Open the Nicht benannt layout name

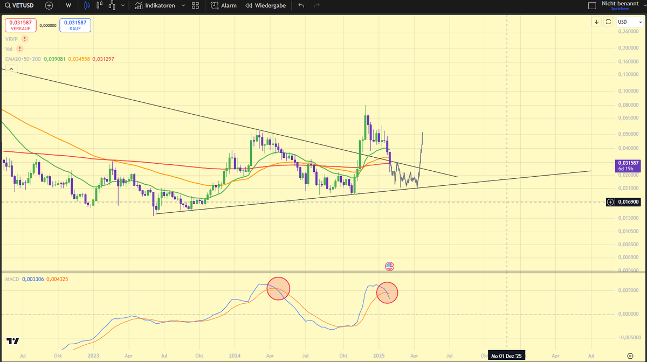tap(620, 3)
